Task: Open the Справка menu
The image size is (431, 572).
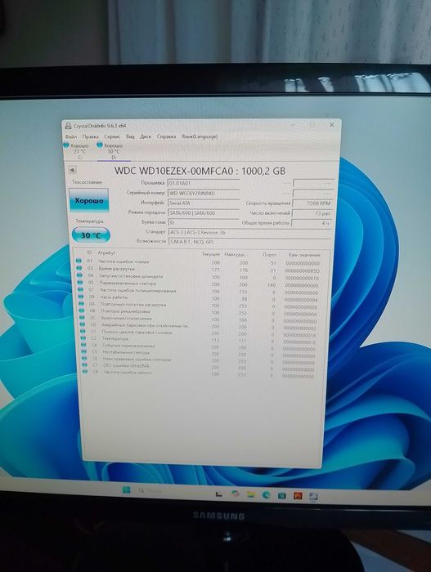Action: [166, 136]
